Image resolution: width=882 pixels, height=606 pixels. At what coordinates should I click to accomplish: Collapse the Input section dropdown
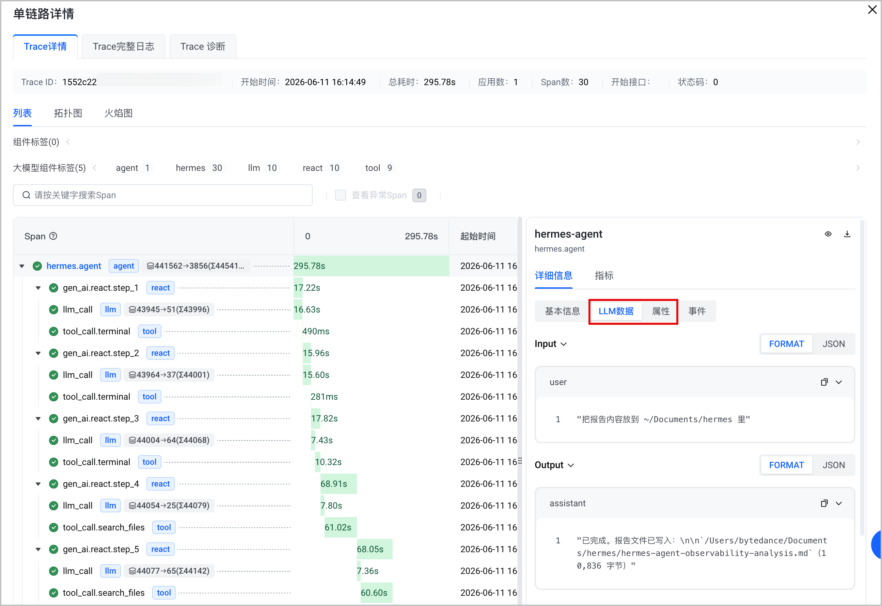point(564,344)
